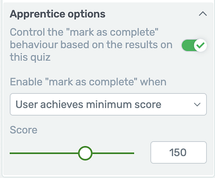
Task: Click the far right end of Score slider
Action: (x=133, y=153)
